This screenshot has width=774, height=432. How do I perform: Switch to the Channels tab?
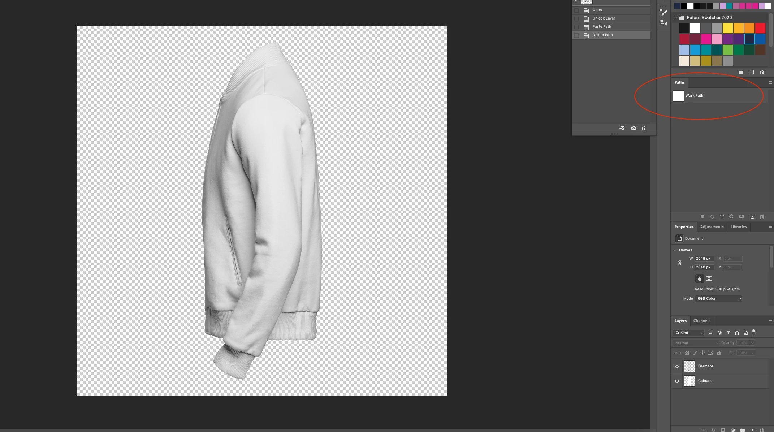[x=702, y=321]
